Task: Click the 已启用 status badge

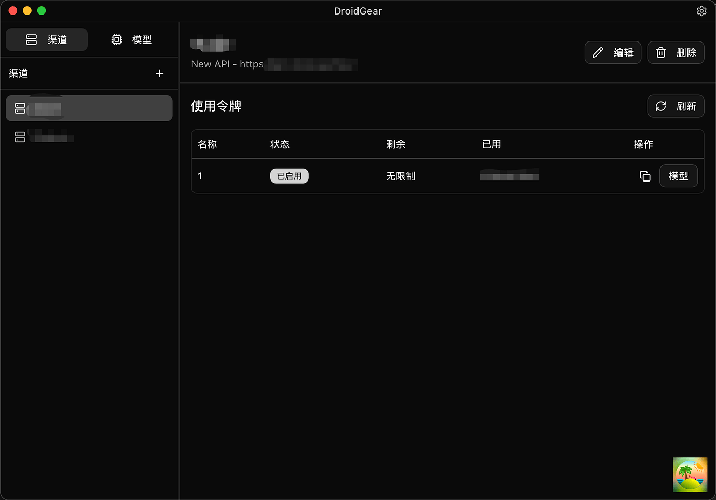Action: [x=290, y=176]
